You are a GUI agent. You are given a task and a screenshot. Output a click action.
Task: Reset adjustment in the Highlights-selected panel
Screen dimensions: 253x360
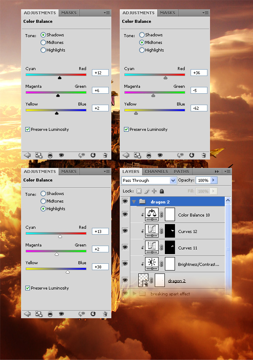coord(93,314)
